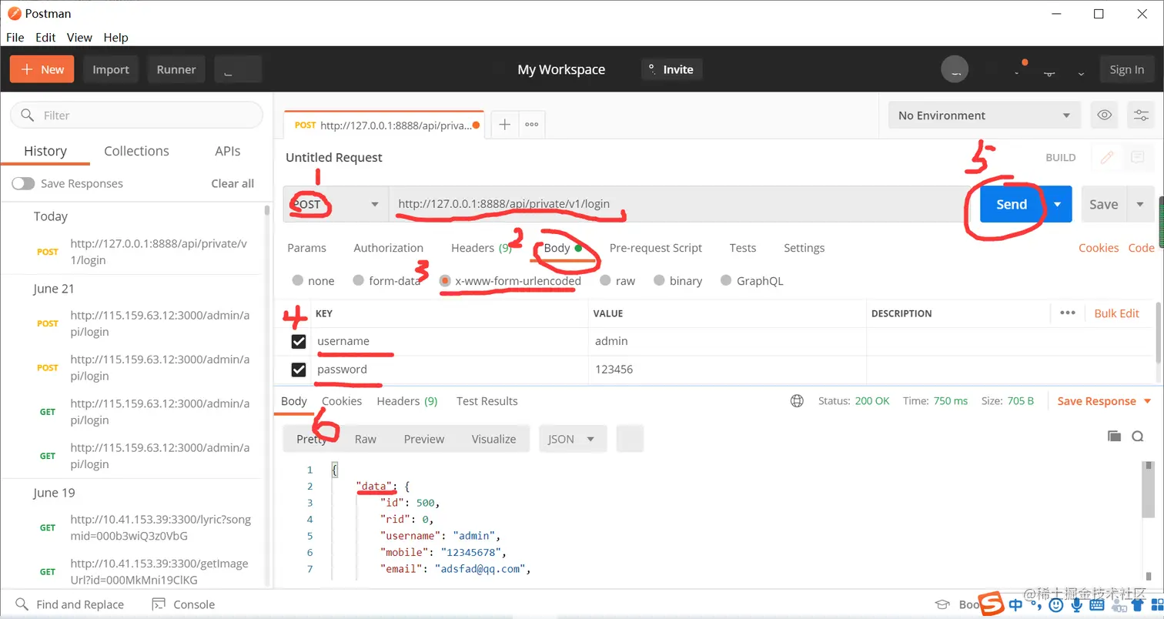
Task: Click the history Filter search field
Action: [x=136, y=115]
